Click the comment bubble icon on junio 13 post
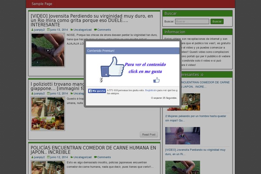 tap(95, 30)
